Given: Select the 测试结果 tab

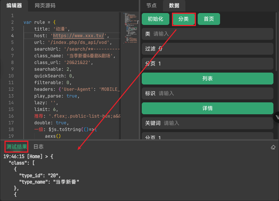Looking at the screenshot, I should point(17,147).
